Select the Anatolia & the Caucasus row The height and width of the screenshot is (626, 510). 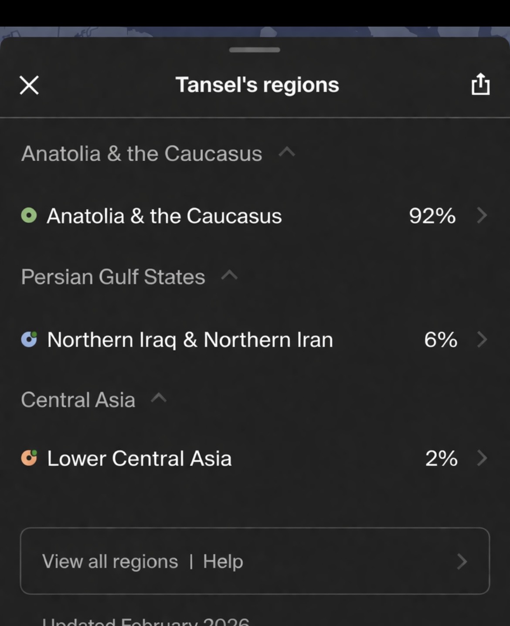(164, 216)
